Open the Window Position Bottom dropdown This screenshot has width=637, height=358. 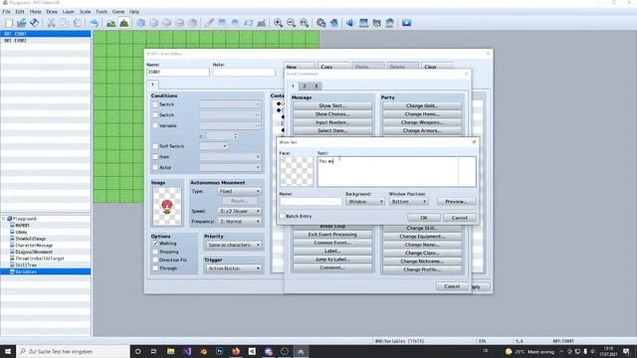[408, 201]
